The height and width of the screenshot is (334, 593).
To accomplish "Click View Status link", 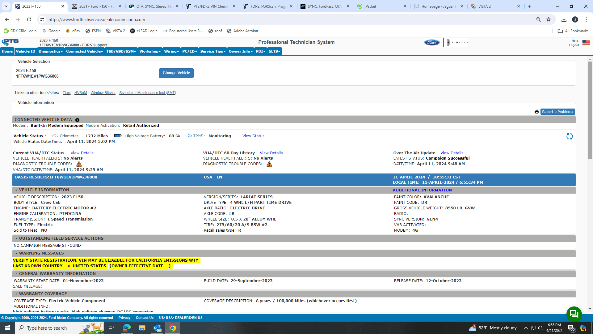I will click(x=253, y=136).
